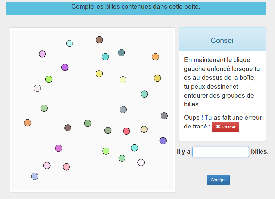Viewport: 275px width, 199px height.
Task: Click the red marble in the box
Action: (126, 131)
